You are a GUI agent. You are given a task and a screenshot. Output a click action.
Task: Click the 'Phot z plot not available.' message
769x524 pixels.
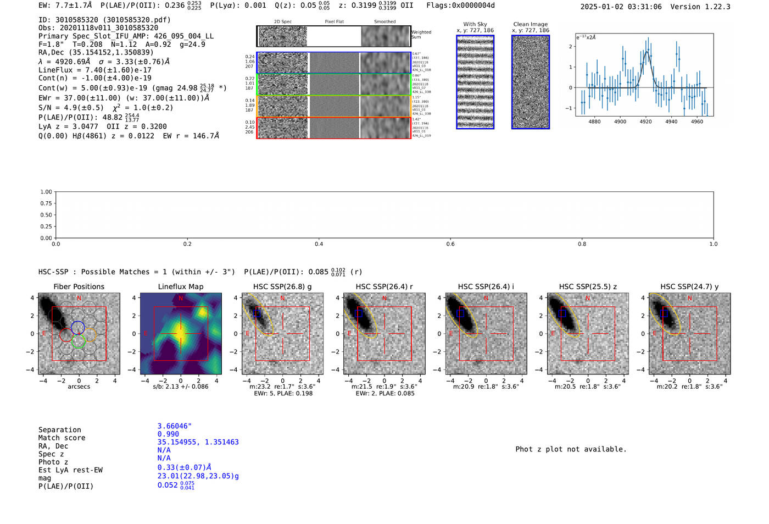571,449
